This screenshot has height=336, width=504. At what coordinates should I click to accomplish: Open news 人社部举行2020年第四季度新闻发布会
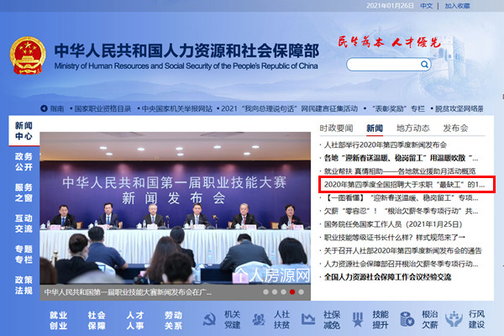click(x=386, y=145)
